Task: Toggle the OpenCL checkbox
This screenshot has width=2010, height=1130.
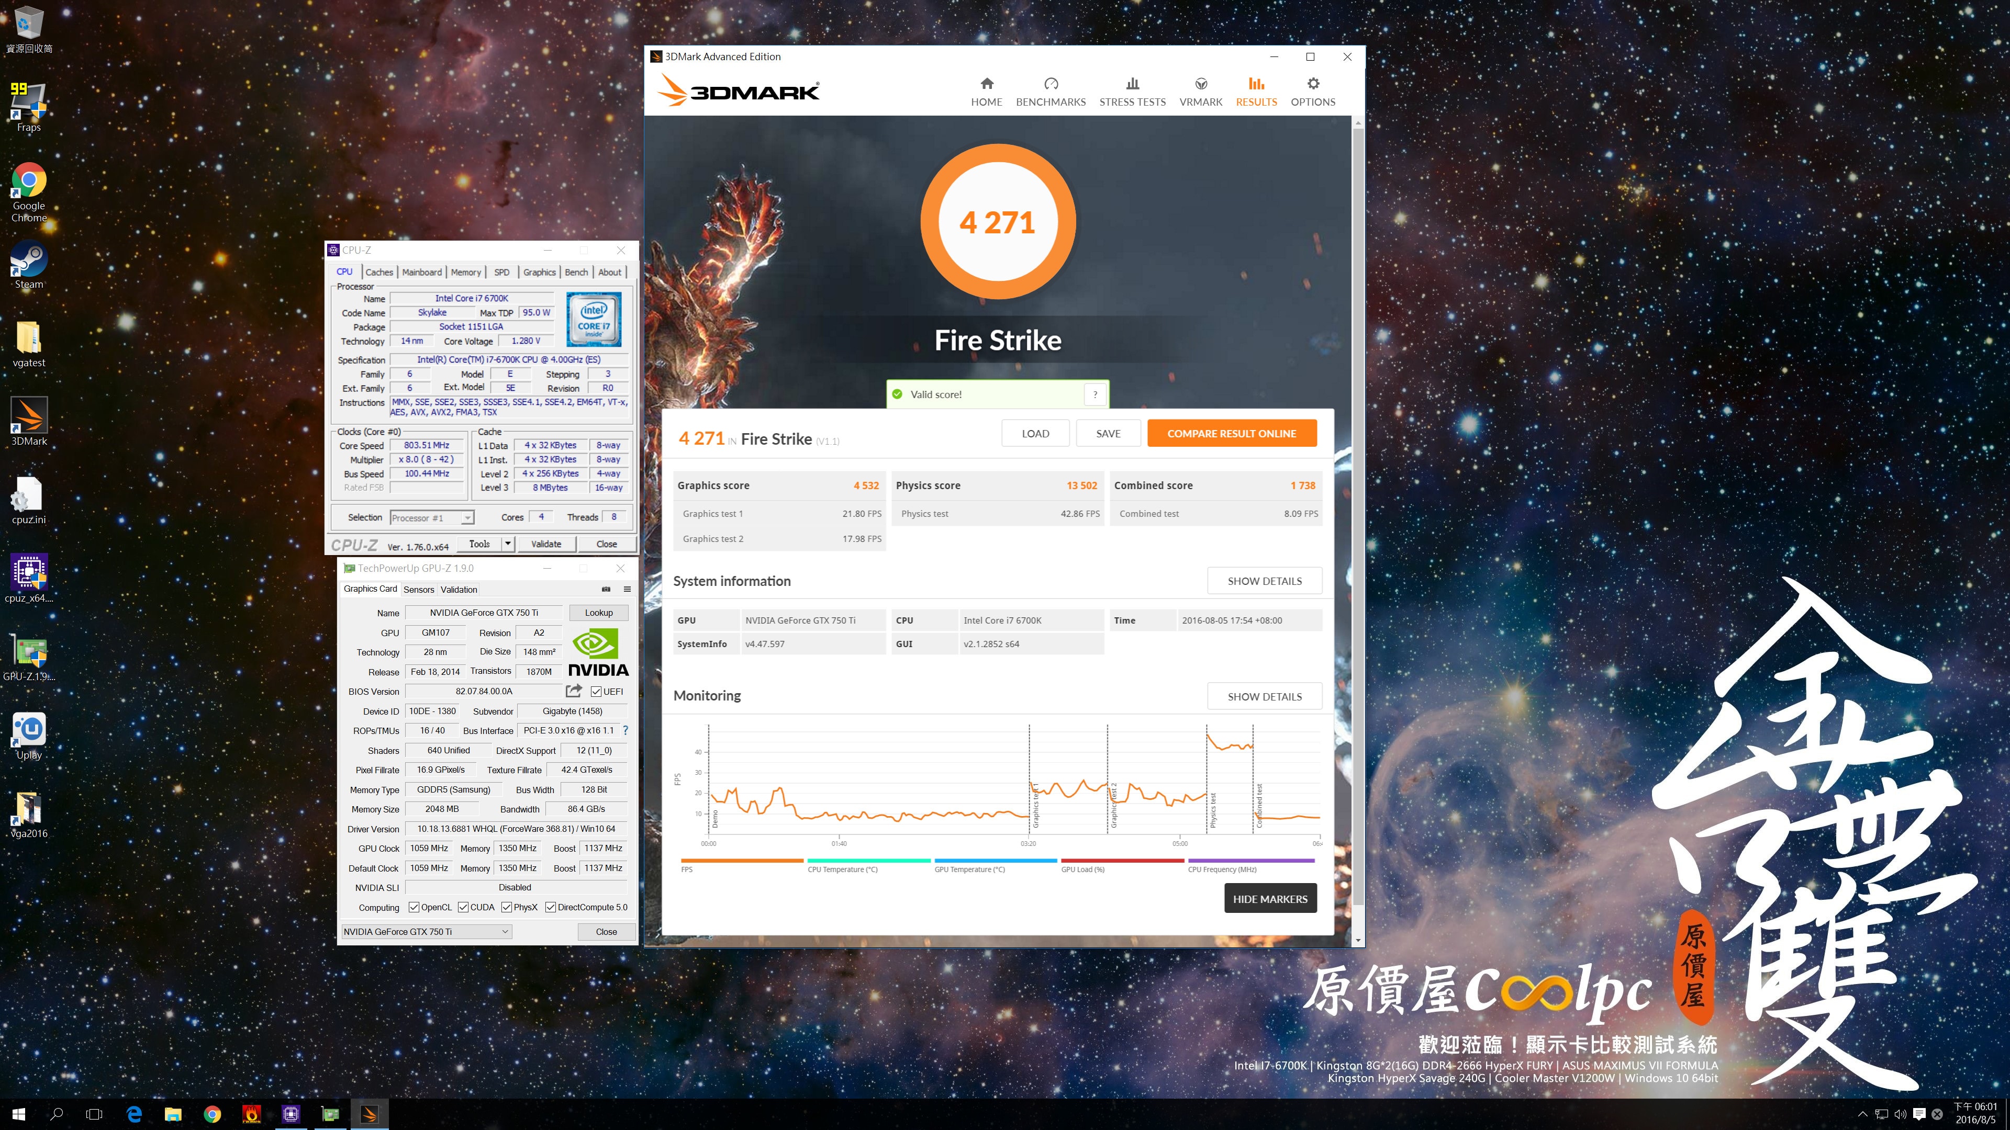Action: 414,907
